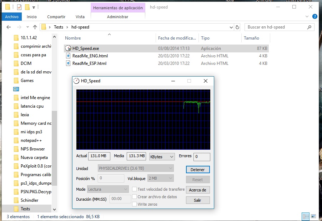This screenshot has height=221, width=322.
Task: Open Explorer help question mark icon
Action: tap(315, 16)
